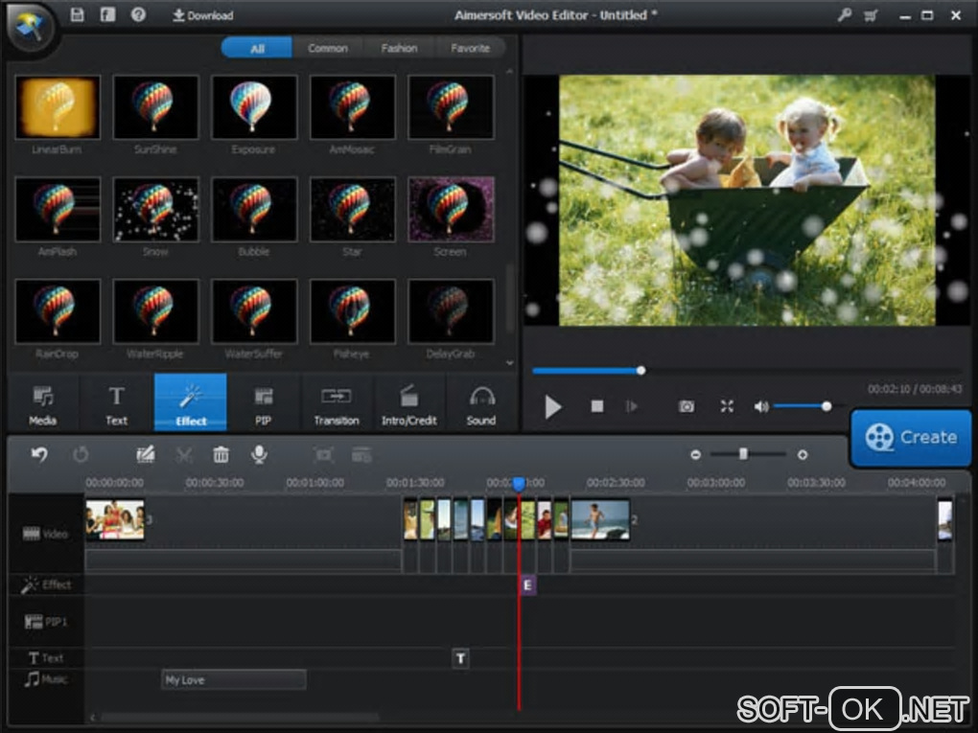Switch to the Fashion effects tab

[x=399, y=48]
